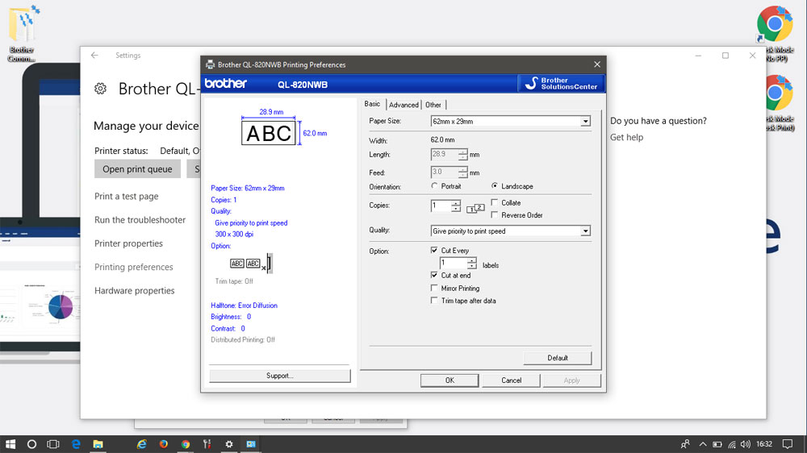Image resolution: width=807 pixels, height=453 pixels.
Task: Enable Mirror Printing checkbox
Action: tap(434, 289)
